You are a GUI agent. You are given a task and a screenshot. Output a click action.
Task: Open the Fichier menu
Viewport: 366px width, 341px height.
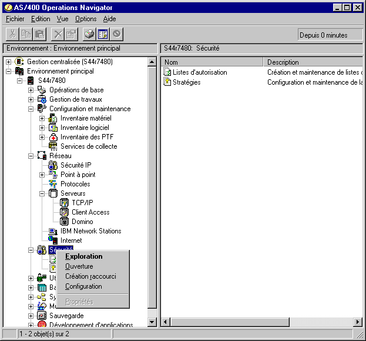[15, 19]
